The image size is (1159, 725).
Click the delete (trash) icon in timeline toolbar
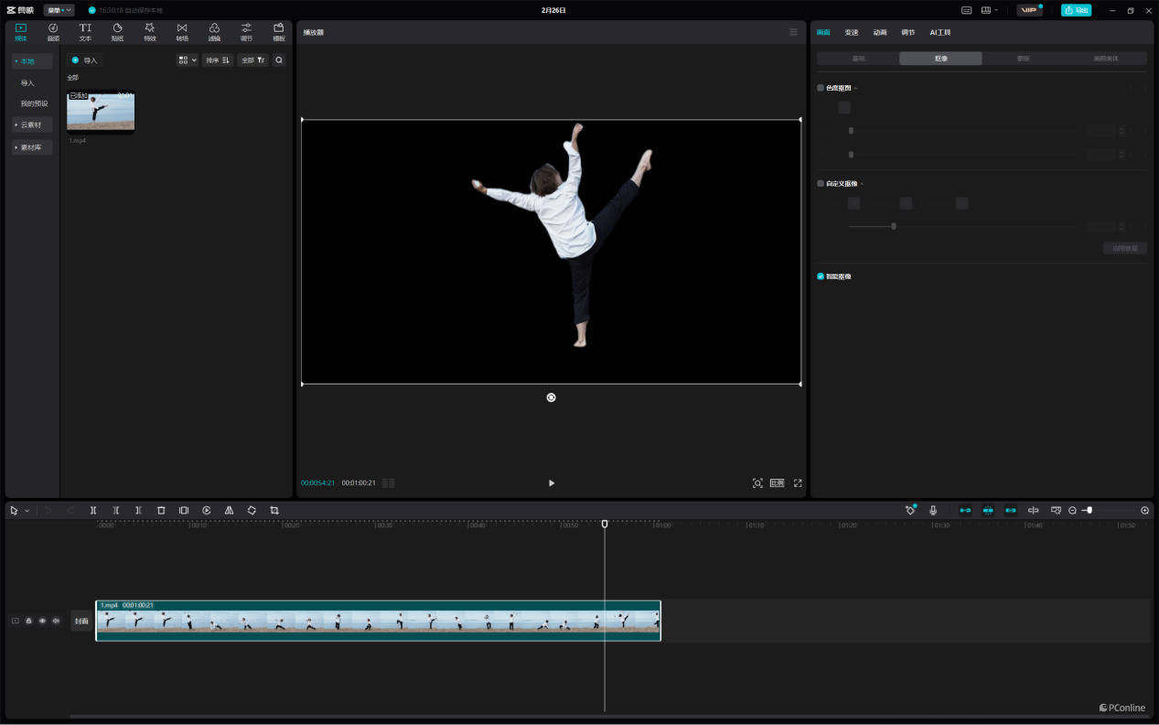(x=161, y=511)
